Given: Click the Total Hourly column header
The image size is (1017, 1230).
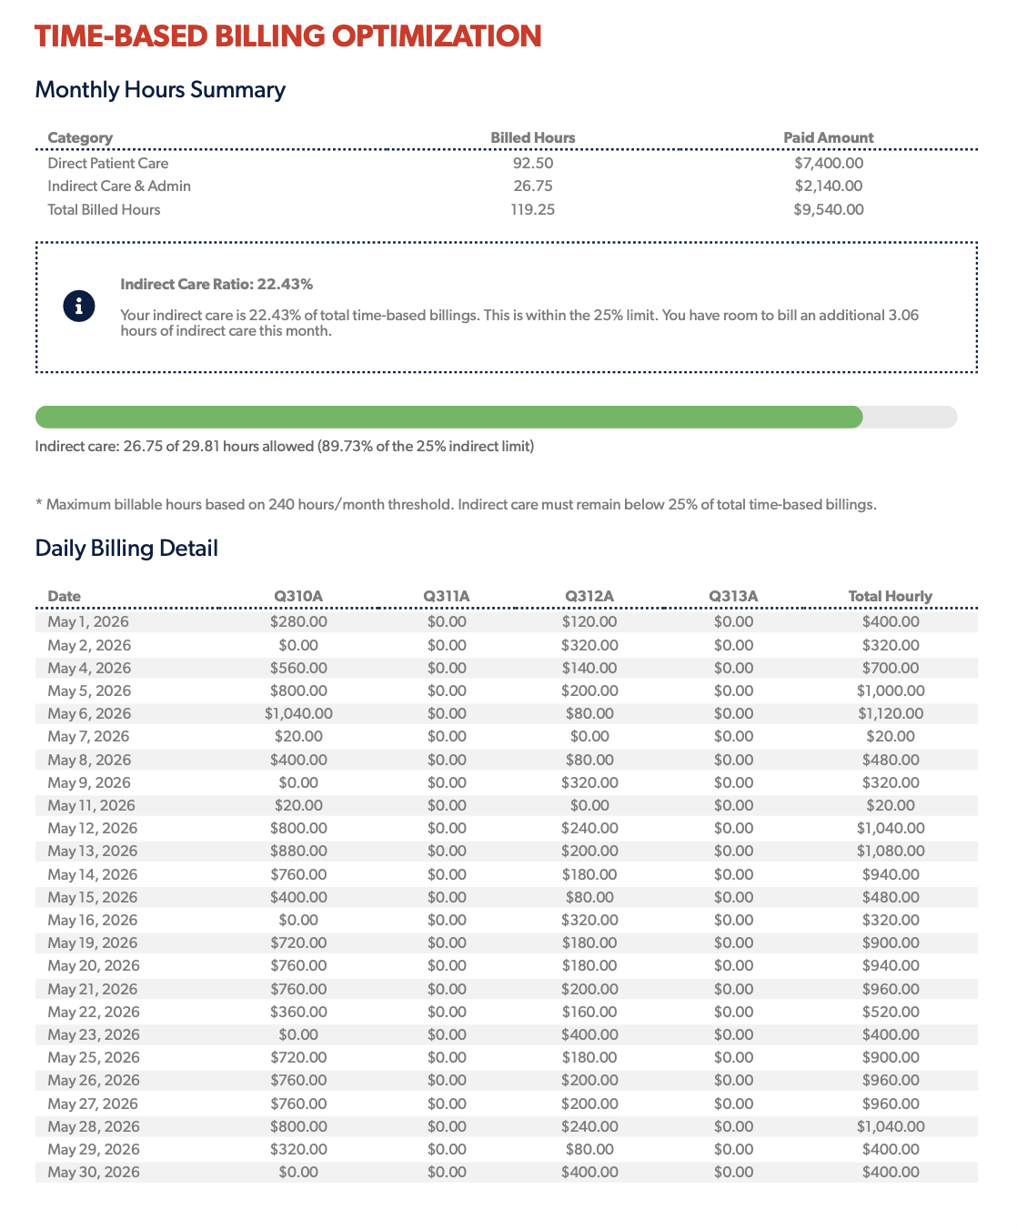Looking at the screenshot, I should click(x=891, y=596).
